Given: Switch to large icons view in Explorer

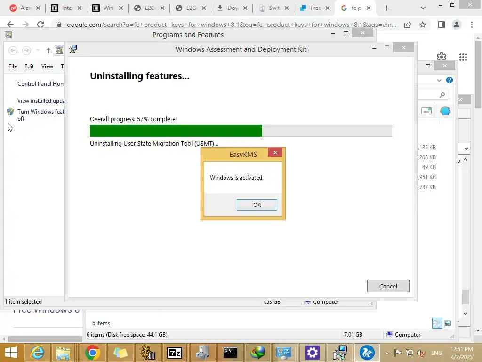Looking at the screenshot, I should click(x=448, y=323).
